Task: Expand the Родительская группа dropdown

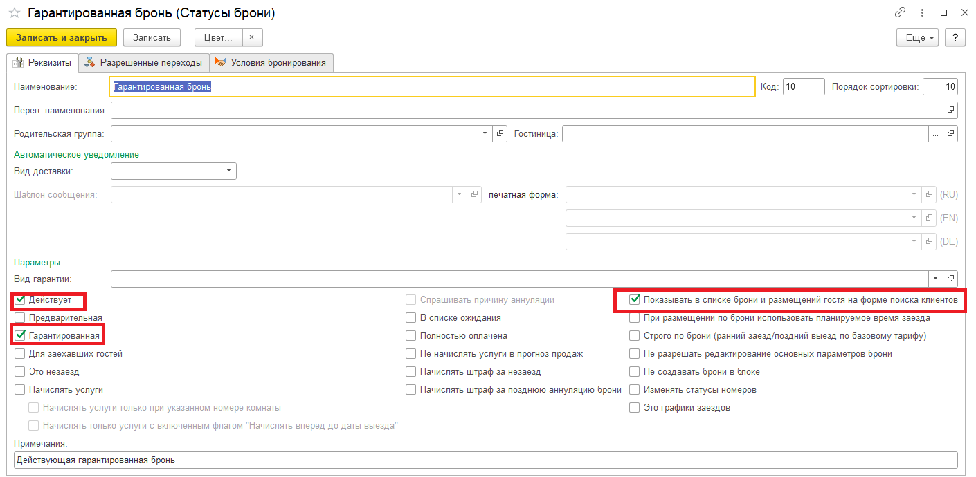Action: [x=486, y=133]
